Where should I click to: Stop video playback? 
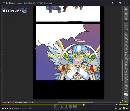(5, 108)
